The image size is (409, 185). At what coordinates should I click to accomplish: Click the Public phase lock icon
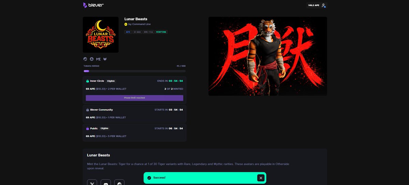point(88,129)
